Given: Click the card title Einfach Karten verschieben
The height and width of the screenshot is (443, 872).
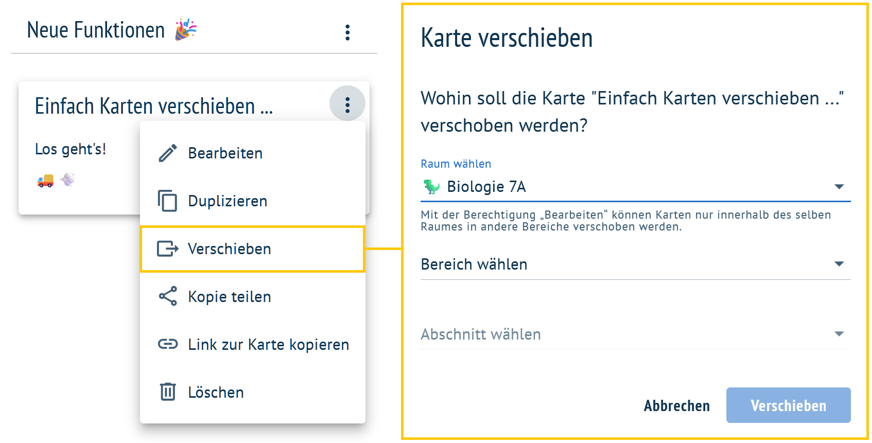Looking at the screenshot, I should (x=154, y=107).
